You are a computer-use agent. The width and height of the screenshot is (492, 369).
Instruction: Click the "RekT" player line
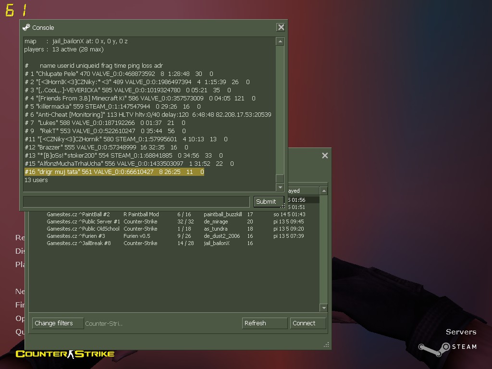(105, 131)
